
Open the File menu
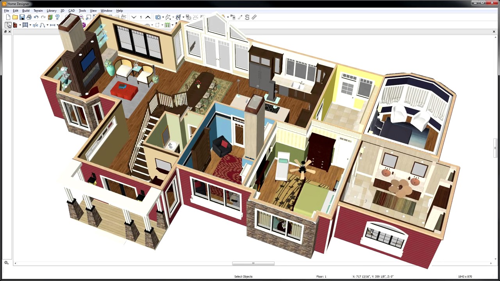[7, 11]
